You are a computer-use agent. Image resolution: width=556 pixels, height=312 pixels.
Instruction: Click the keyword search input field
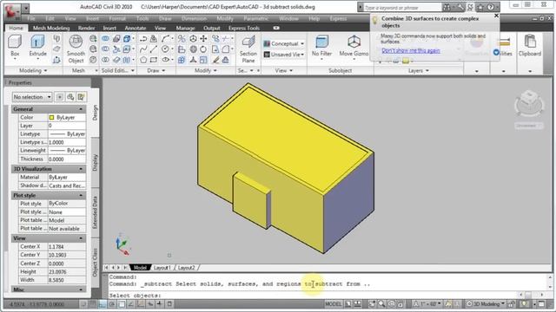click(x=402, y=8)
